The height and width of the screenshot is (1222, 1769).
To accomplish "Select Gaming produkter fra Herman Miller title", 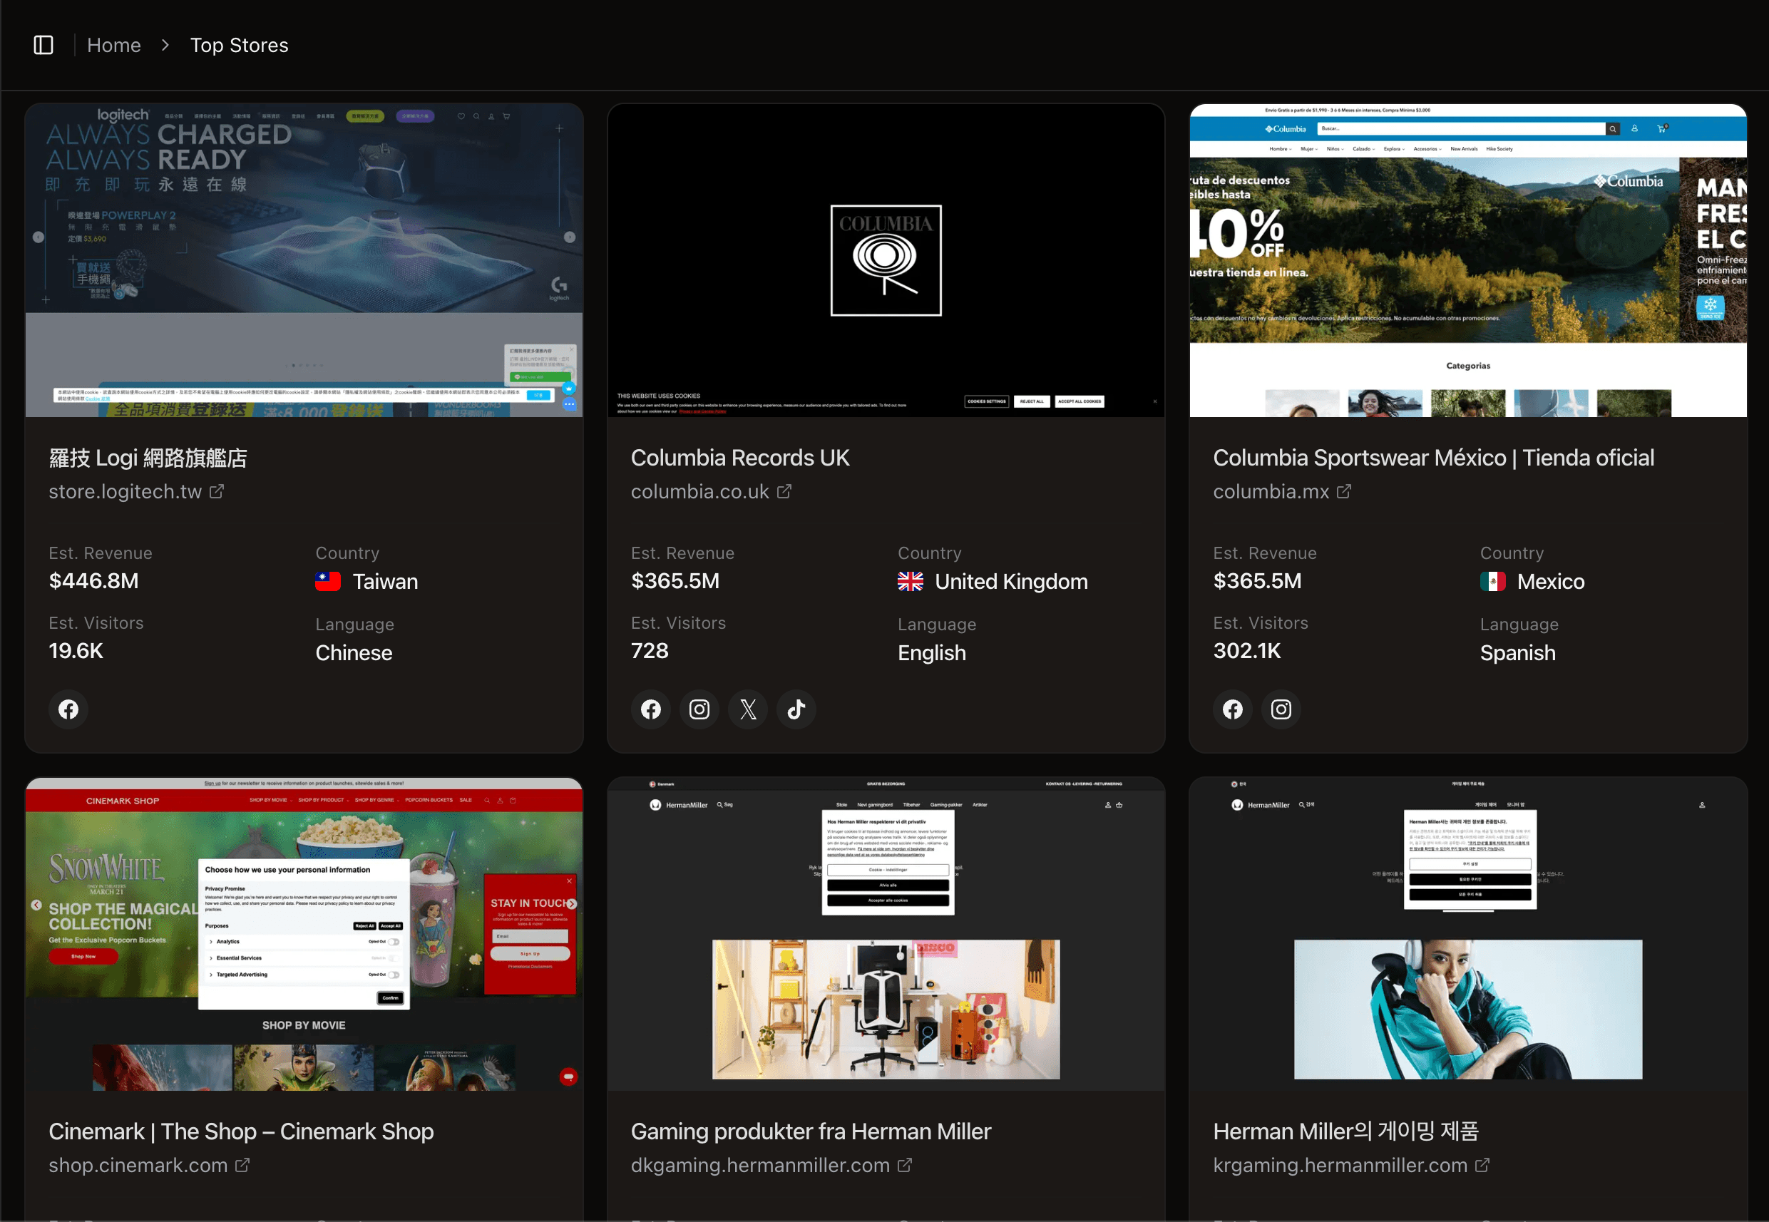I will click(811, 1131).
